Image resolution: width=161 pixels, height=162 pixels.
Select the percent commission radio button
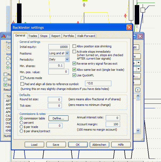coord(22,123)
